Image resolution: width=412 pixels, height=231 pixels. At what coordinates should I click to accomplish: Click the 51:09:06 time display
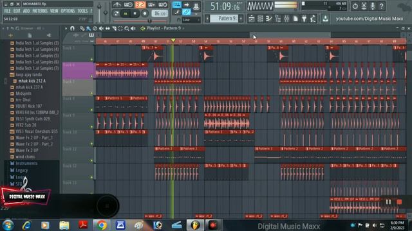click(225, 6)
